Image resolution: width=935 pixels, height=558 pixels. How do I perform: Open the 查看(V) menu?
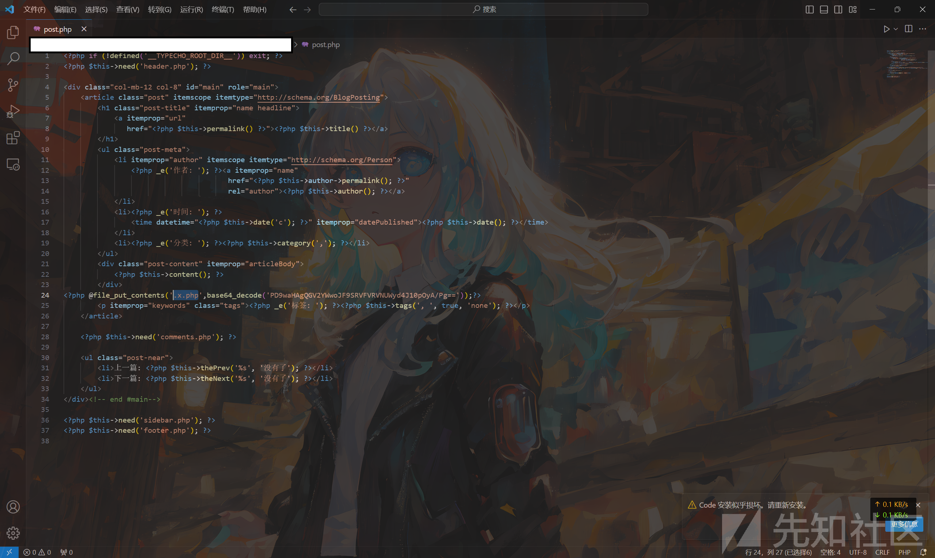(x=127, y=9)
